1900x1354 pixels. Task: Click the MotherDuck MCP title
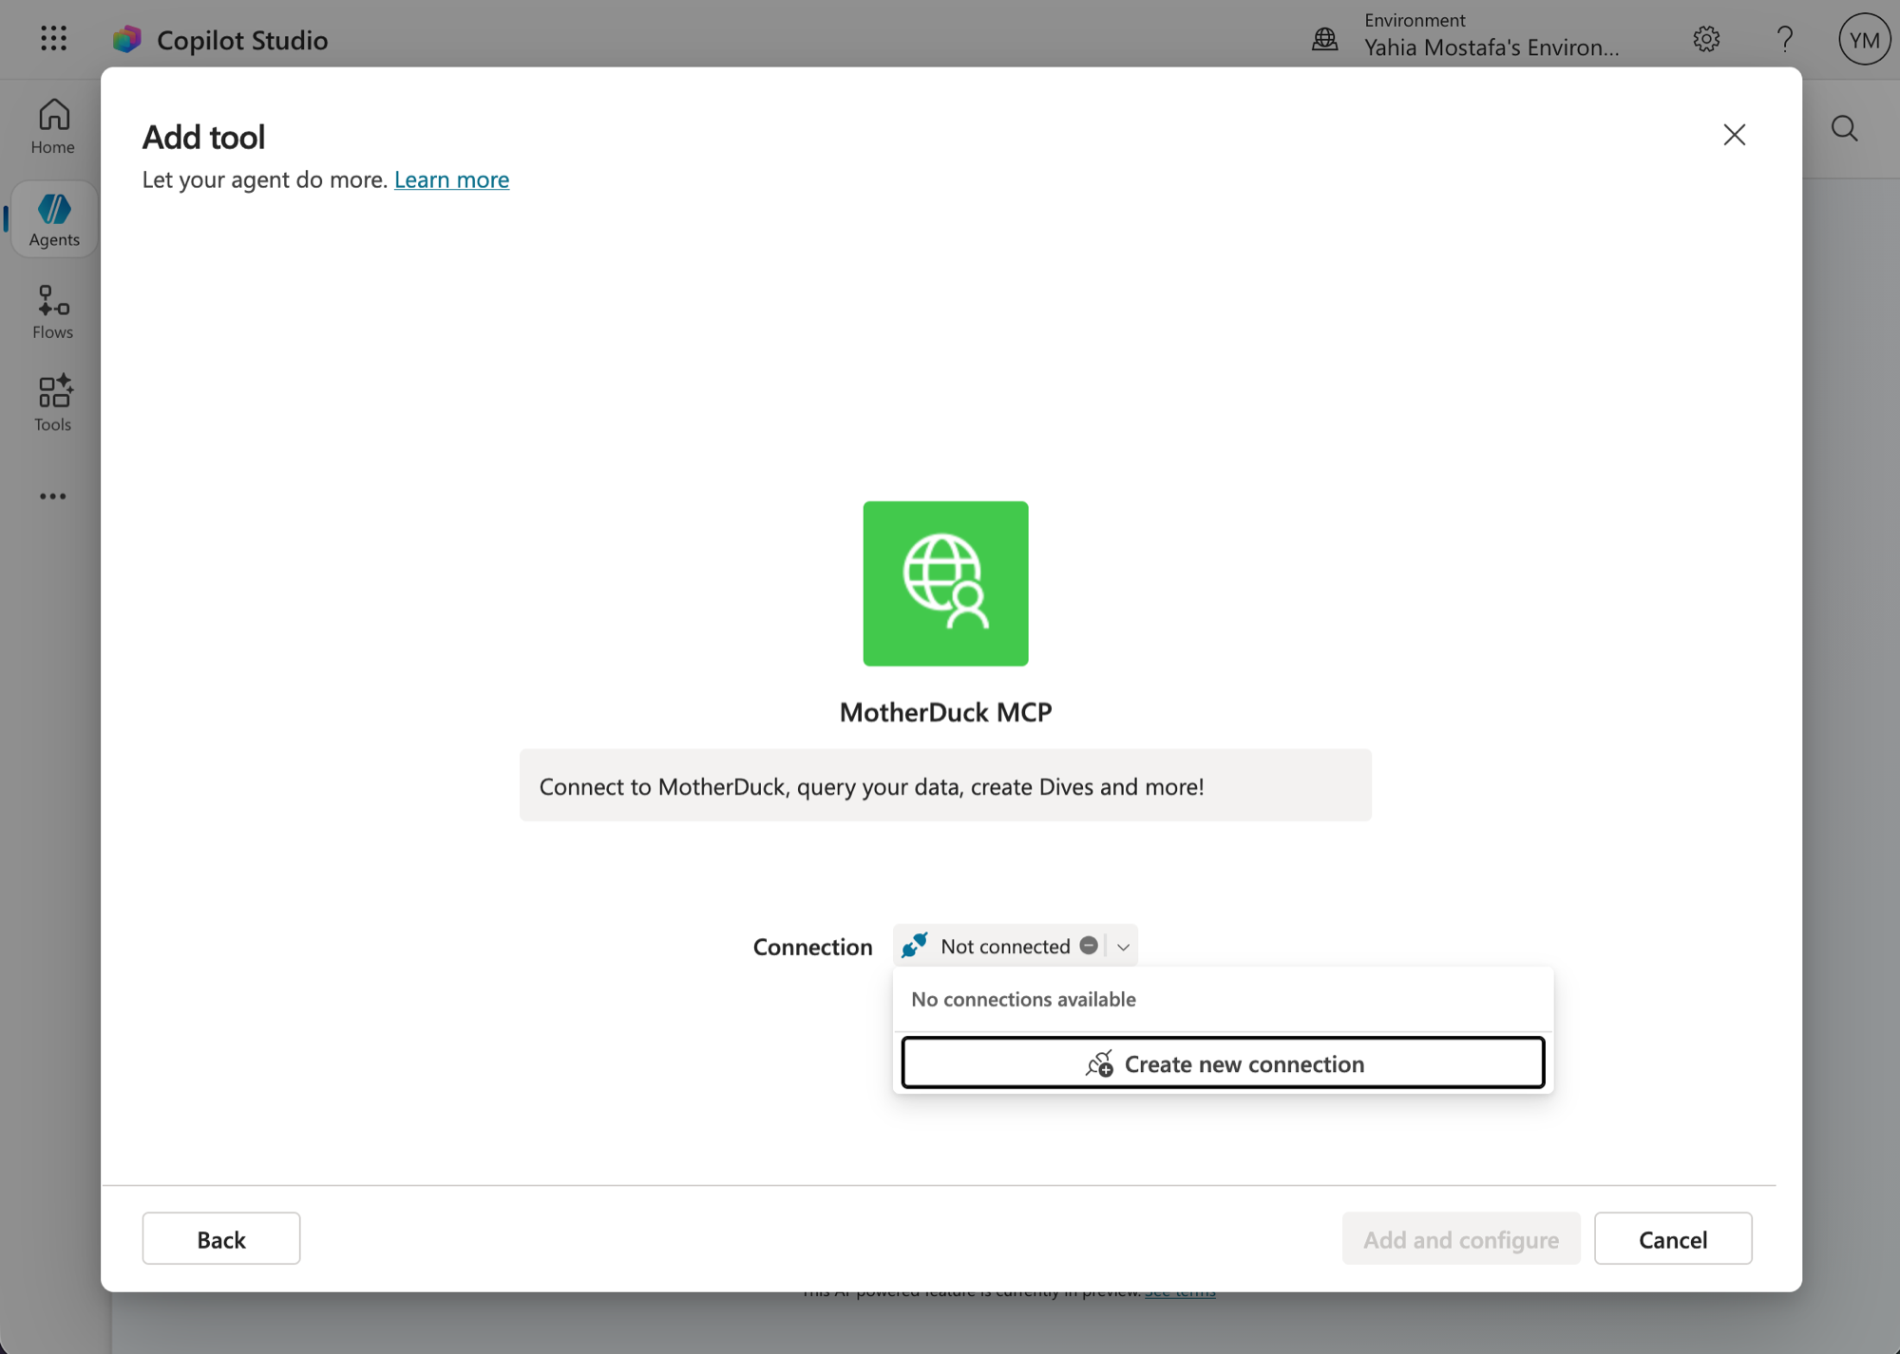point(945,712)
